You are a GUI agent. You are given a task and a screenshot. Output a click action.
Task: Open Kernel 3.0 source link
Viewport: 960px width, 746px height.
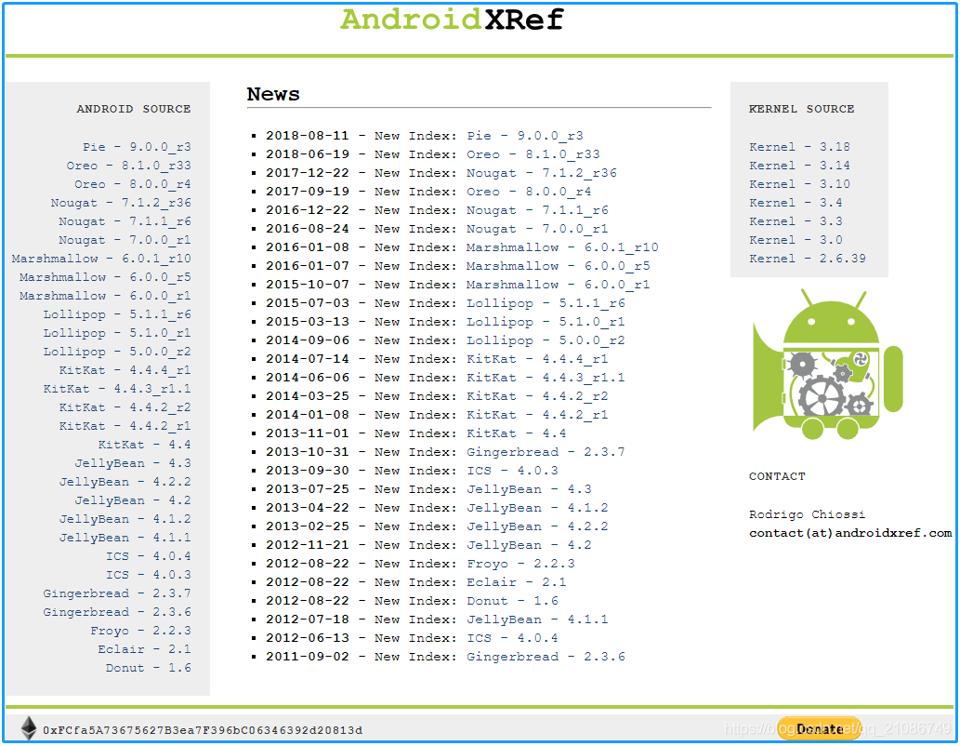click(796, 240)
